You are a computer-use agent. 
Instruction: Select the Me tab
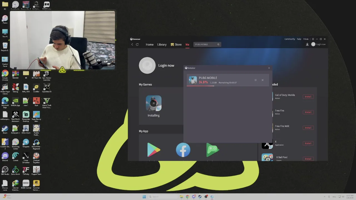click(x=187, y=44)
